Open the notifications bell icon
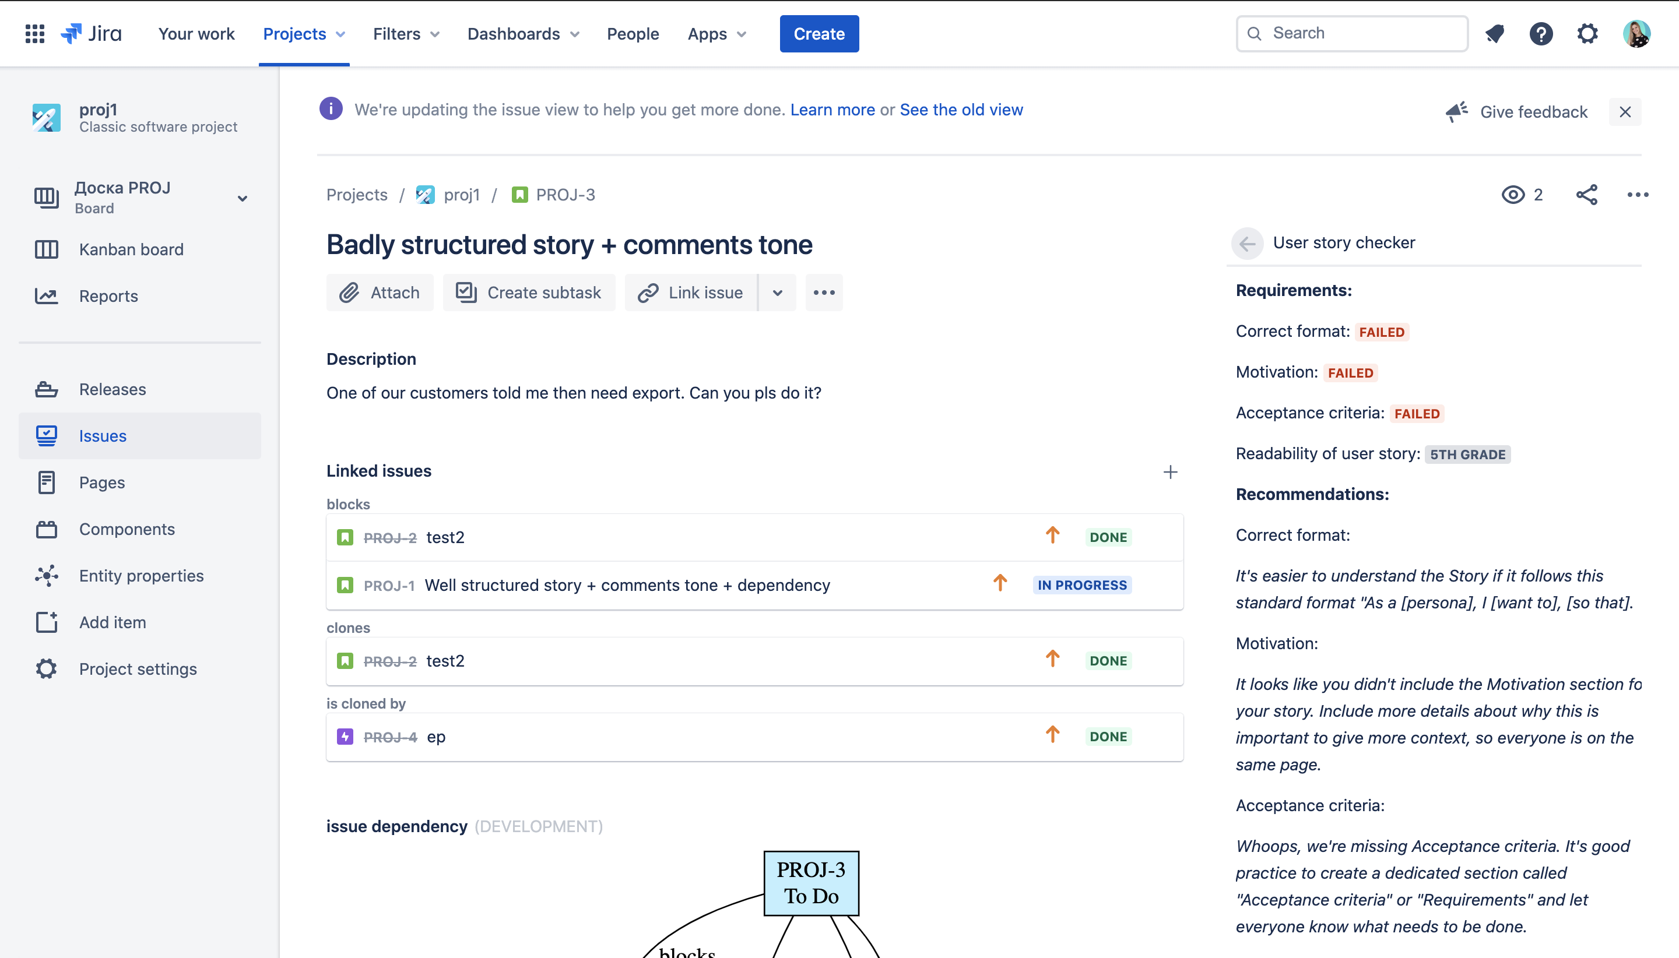Screen dimensions: 1679x958 point(1495,34)
